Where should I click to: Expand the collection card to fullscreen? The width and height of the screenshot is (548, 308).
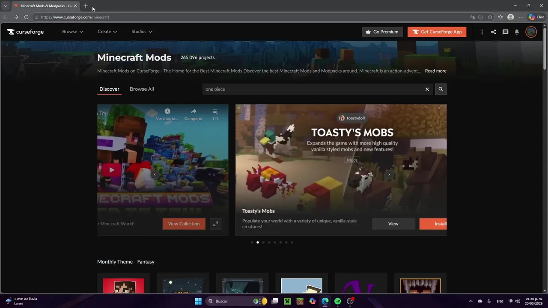tap(215, 224)
